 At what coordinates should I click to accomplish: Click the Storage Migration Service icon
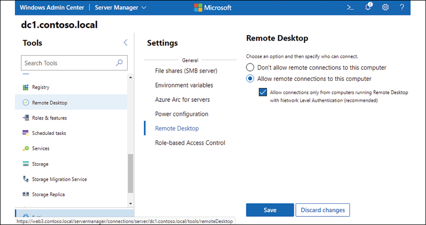(x=26, y=179)
